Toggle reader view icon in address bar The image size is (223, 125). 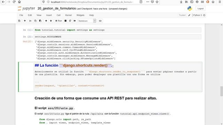[x=141, y=2]
